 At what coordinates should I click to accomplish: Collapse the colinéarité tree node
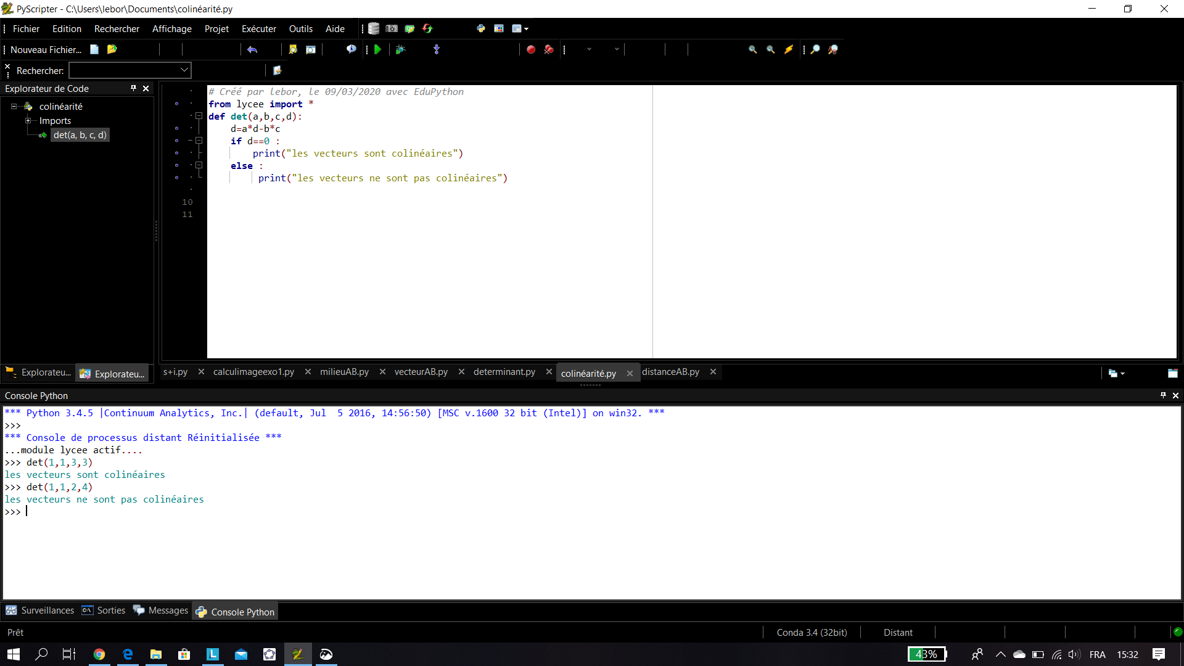pyautogui.click(x=14, y=107)
